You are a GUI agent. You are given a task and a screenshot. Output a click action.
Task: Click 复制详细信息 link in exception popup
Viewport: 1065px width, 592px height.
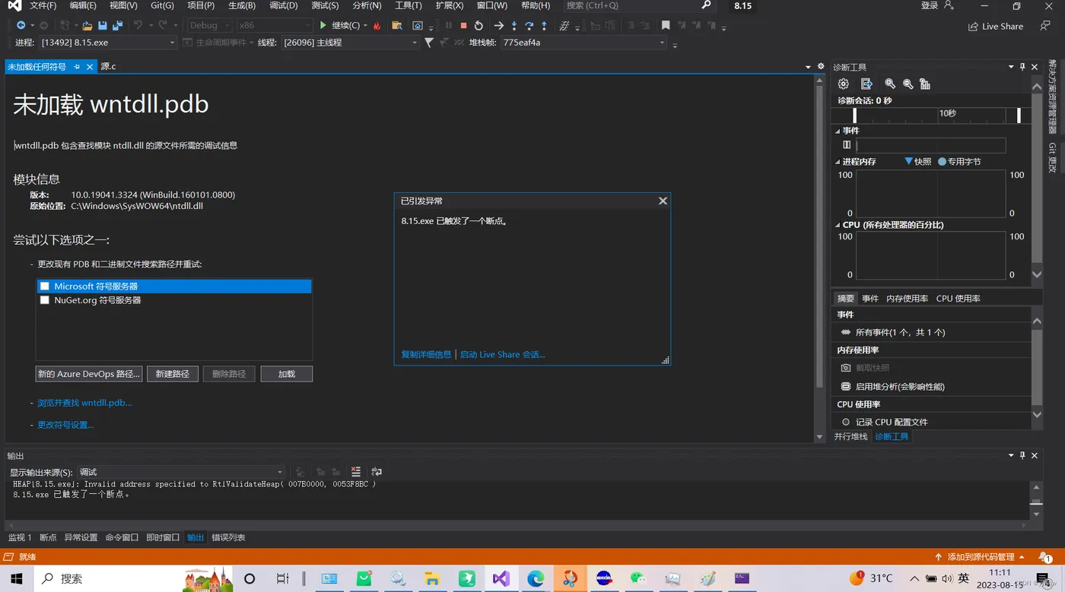(426, 354)
